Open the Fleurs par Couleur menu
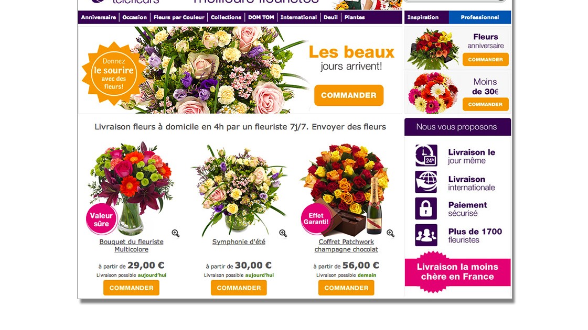The width and height of the screenshot is (588, 330). coord(179,17)
